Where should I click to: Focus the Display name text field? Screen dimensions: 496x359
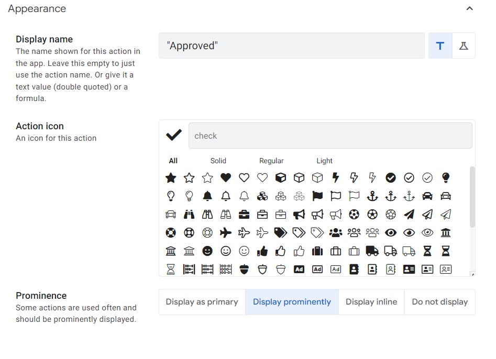pyautogui.click(x=292, y=46)
